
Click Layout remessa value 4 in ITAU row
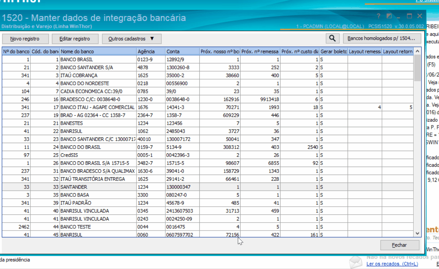365,107
